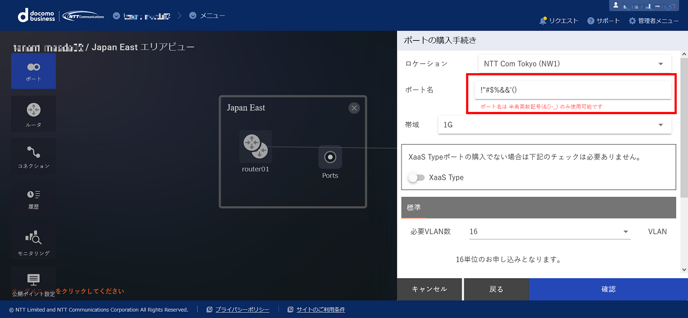Click the ポート名 input field
Screen dimensions: 688x318
573,90
